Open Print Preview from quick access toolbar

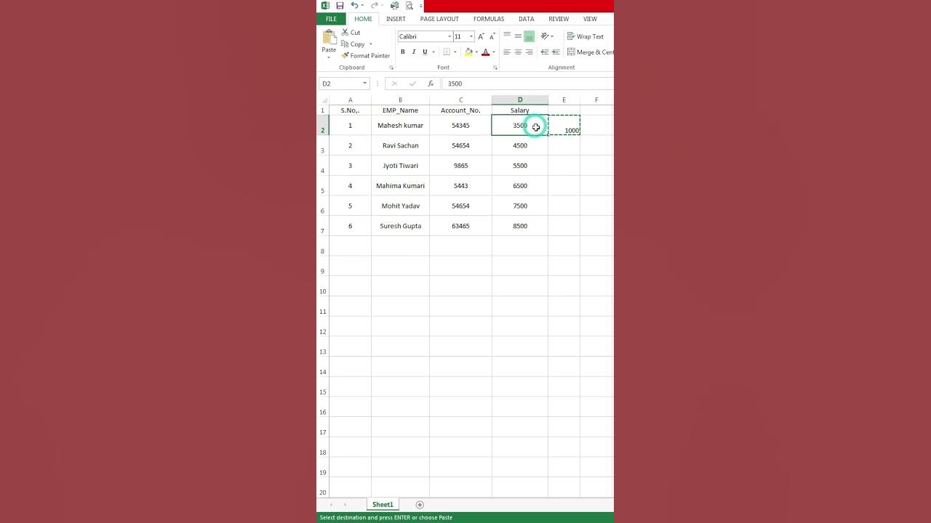point(409,6)
